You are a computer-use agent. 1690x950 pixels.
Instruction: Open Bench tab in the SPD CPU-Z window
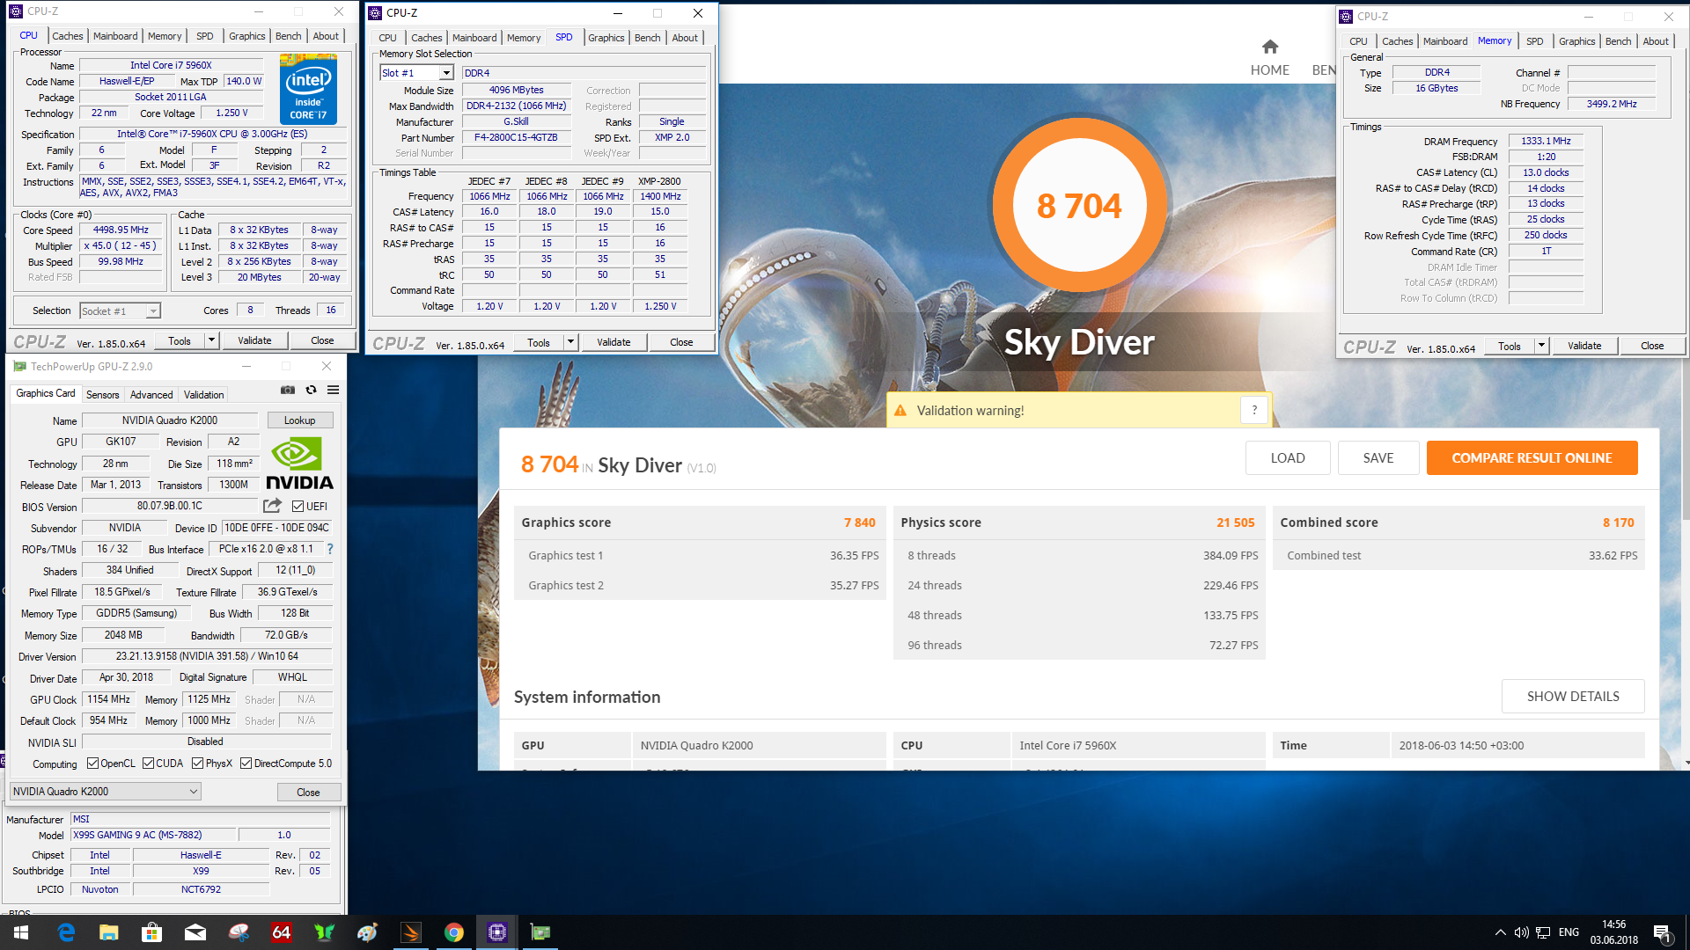coord(647,38)
